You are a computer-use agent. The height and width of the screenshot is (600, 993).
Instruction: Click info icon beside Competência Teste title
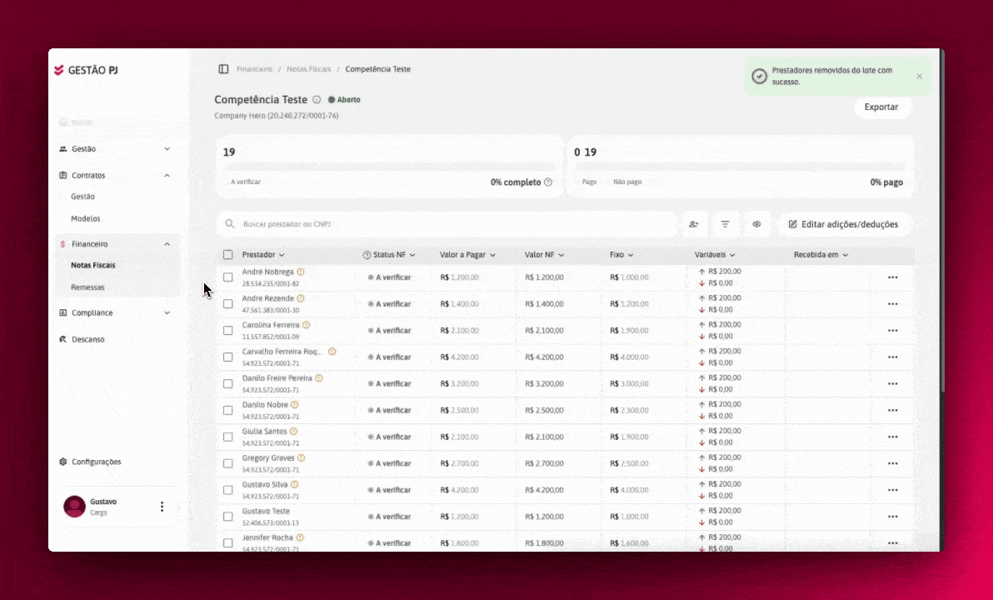tap(317, 99)
